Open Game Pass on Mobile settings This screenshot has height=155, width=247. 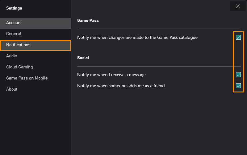[x=36, y=78]
